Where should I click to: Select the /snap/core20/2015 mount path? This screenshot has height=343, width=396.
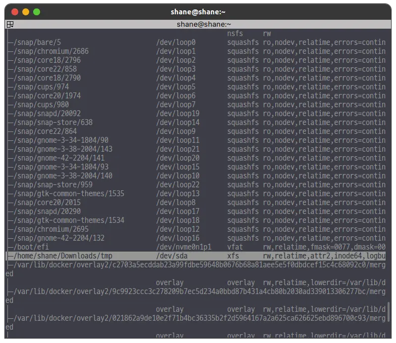coord(47,203)
